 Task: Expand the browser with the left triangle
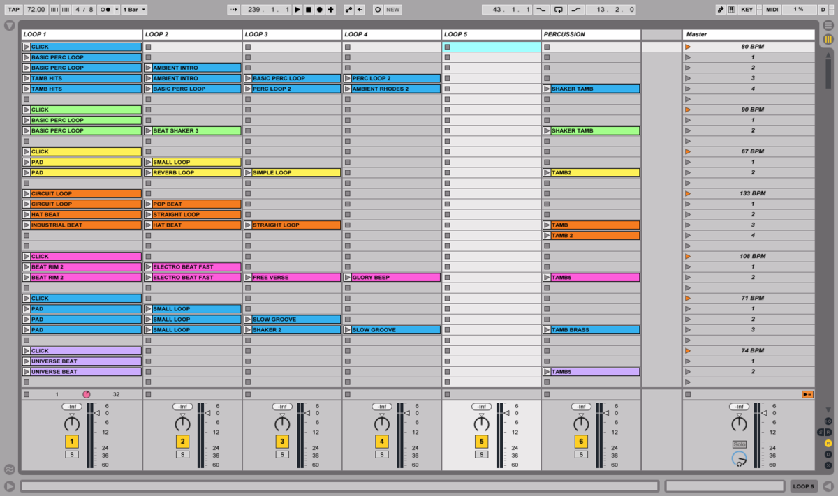click(10, 26)
